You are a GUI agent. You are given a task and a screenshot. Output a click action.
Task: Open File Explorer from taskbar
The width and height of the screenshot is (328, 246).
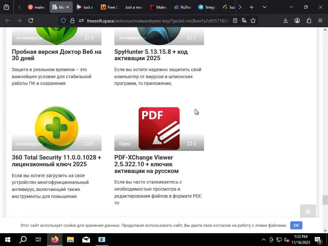coord(70,240)
